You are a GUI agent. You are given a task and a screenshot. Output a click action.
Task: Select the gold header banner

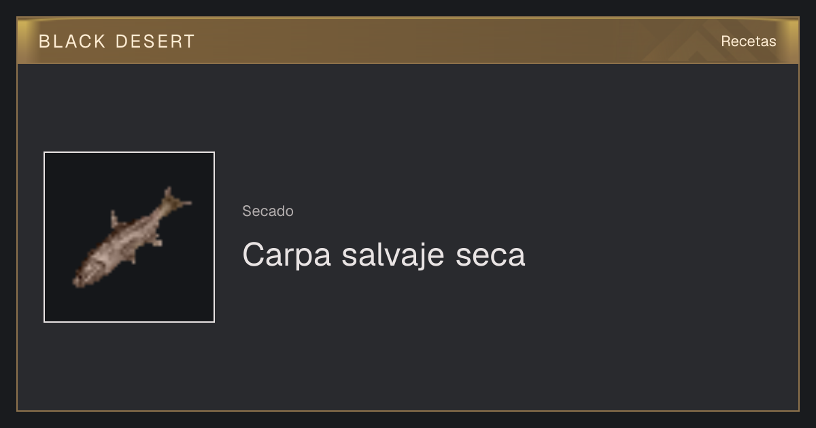point(408,41)
